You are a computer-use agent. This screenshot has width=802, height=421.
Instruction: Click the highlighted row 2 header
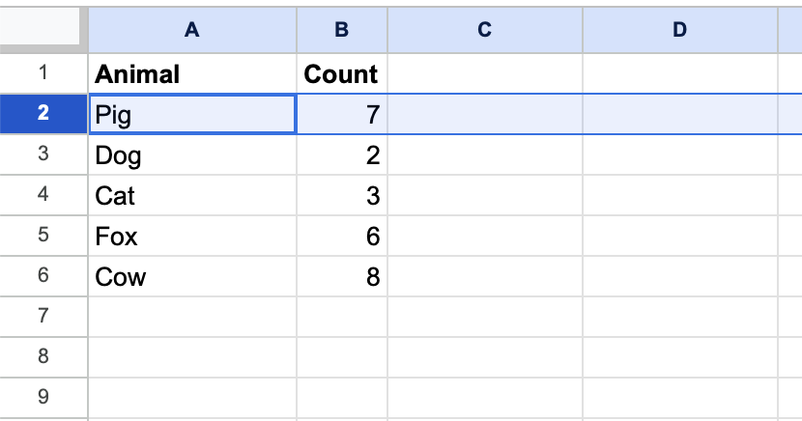coord(43,114)
